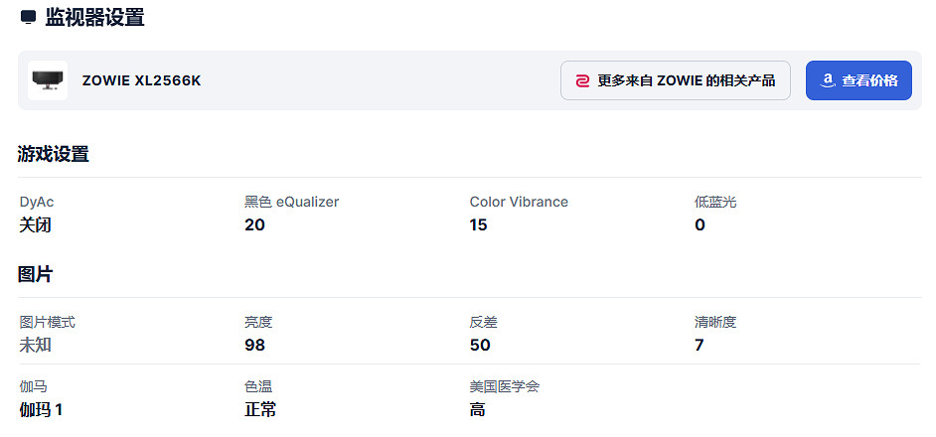Select the 监视器设置 section heading
Screen dimensions: 936x437
click(x=94, y=17)
